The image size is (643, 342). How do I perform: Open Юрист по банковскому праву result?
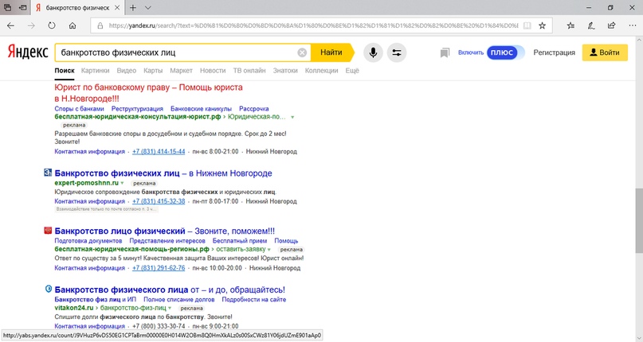pos(148,93)
